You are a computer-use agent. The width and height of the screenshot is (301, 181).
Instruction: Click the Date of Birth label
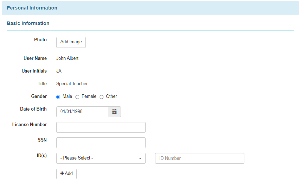click(x=33, y=109)
